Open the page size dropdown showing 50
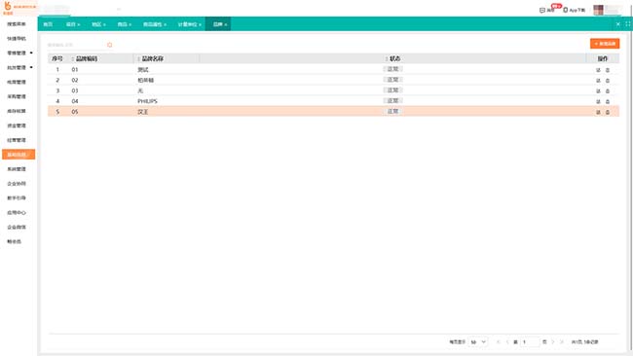 (478, 341)
